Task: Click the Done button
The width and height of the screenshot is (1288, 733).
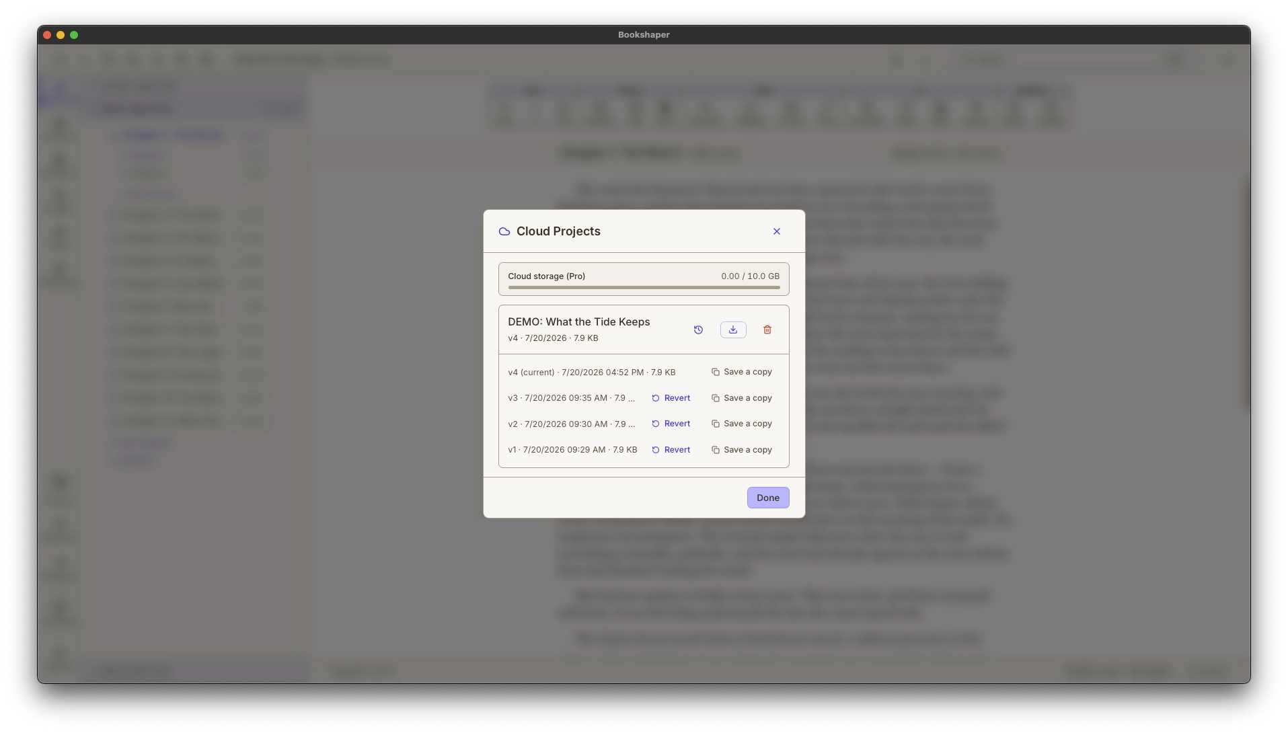Action: pos(768,498)
